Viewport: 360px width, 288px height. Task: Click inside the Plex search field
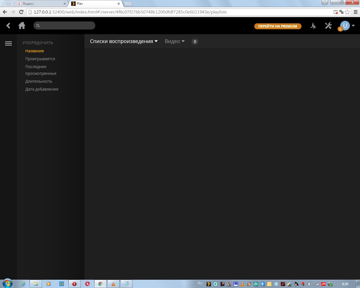(64, 25)
